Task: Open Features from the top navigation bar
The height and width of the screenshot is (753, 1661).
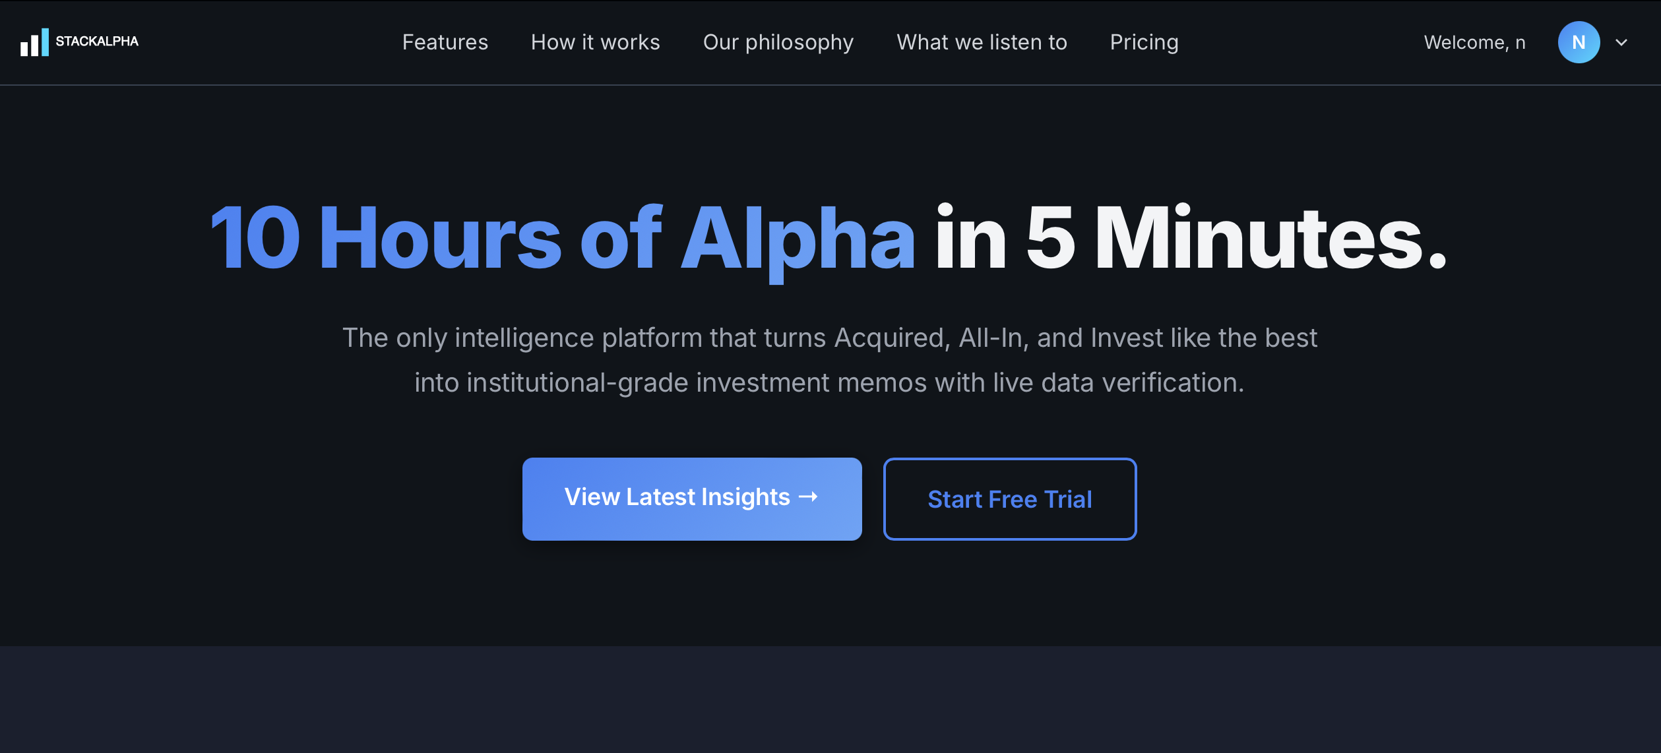Action: (x=445, y=42)
